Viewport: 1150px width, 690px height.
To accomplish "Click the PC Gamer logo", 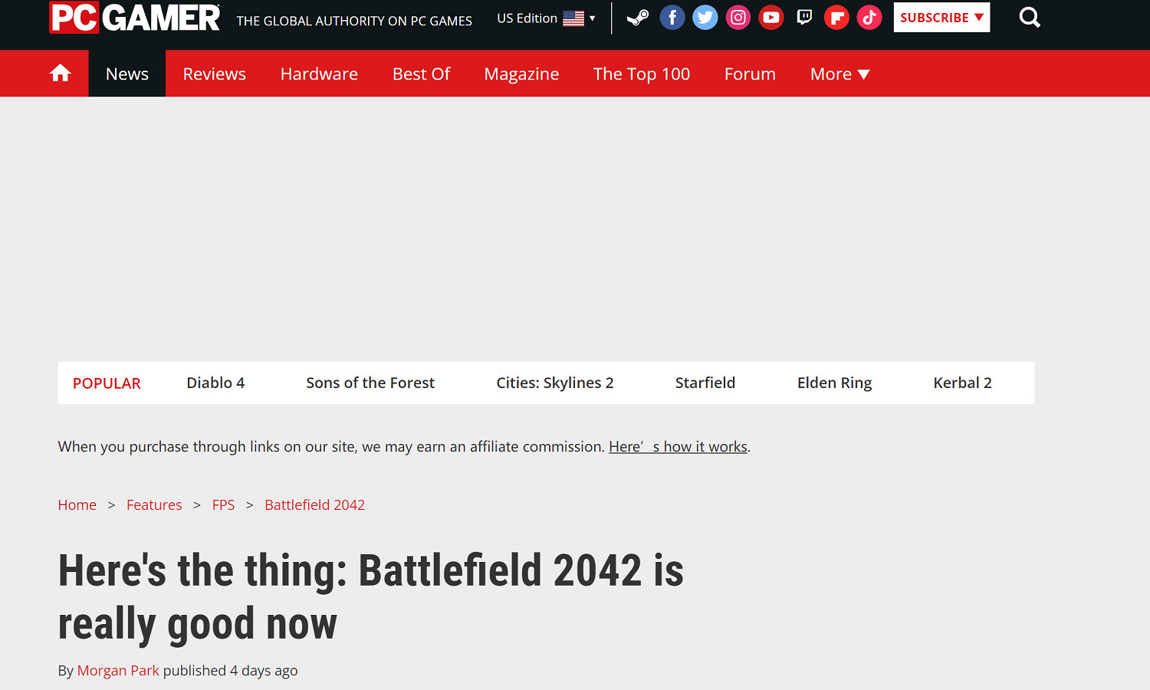I will [x=134, y=17].
